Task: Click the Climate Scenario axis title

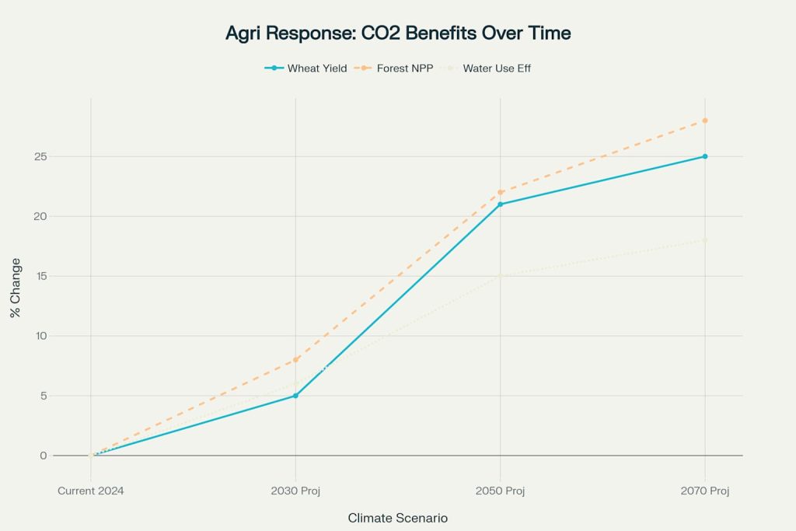Action: [x=397, y=518]
